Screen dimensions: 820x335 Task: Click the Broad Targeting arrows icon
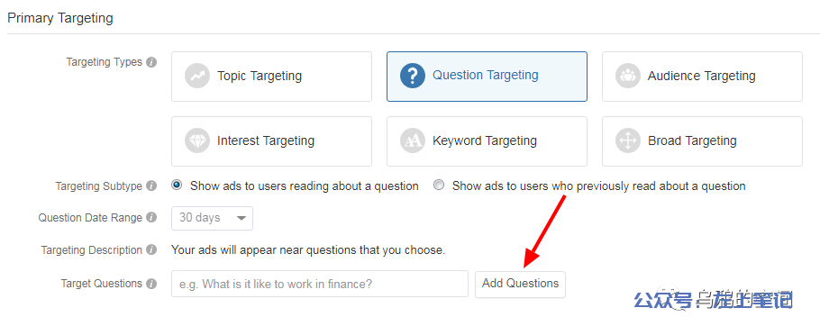[628, 141]
